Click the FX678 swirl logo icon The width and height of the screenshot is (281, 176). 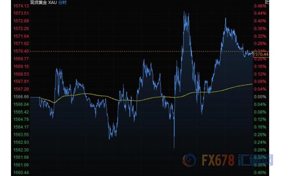click(x=190, y=160)
